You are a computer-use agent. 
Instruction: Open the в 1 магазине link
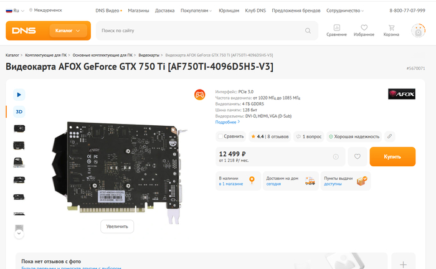point(231,184)
